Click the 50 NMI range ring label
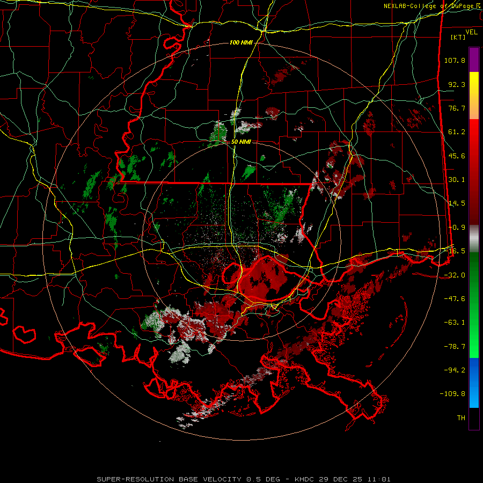483x483 pixels. pos(241,142)
